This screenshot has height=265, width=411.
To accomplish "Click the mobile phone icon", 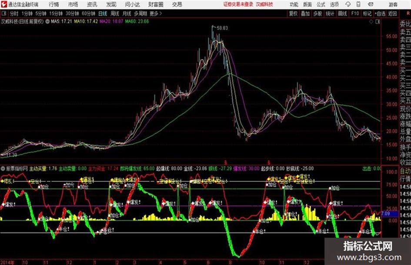I will [x=358, y=4].
